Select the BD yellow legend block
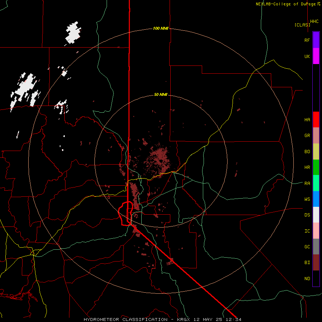The width and height of the screenshot is (322, 322). point(316,152)
